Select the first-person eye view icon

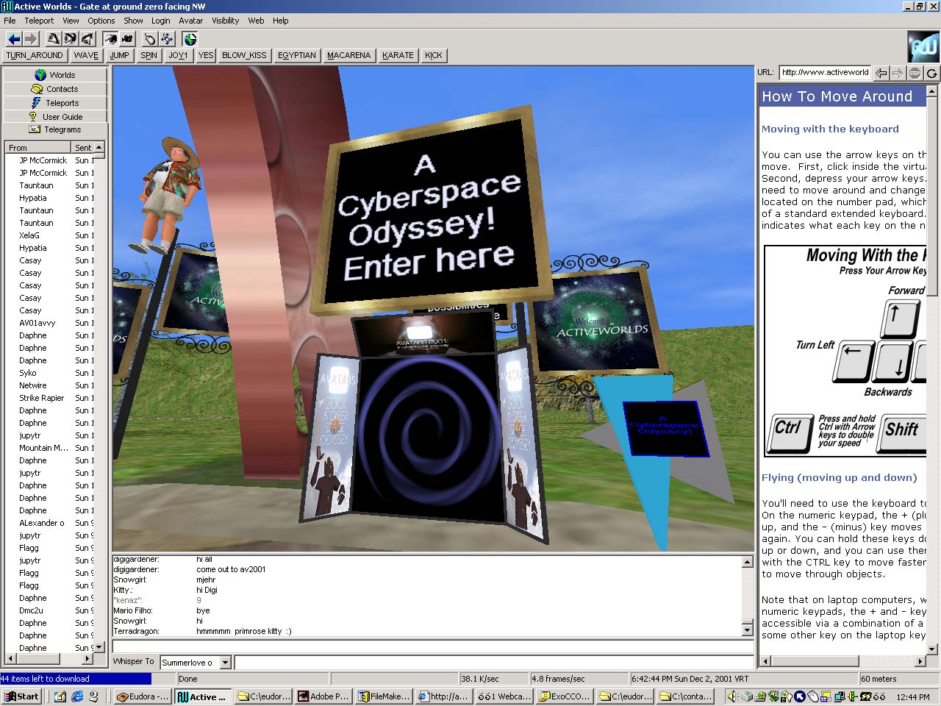coord(110,39)
